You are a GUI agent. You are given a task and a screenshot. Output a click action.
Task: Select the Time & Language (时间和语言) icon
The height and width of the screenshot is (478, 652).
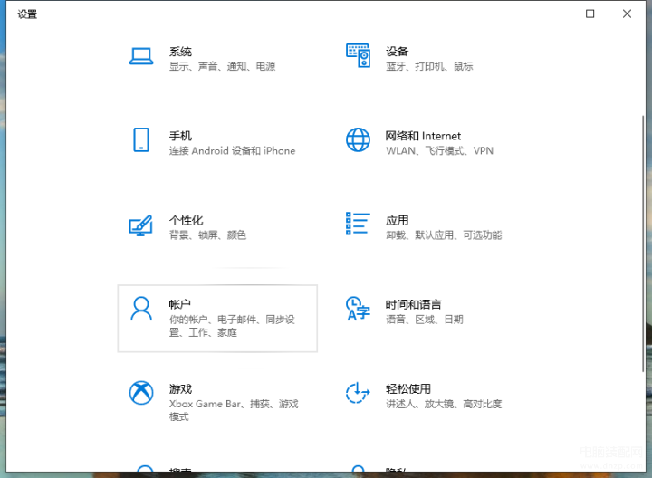click(358, 309)
